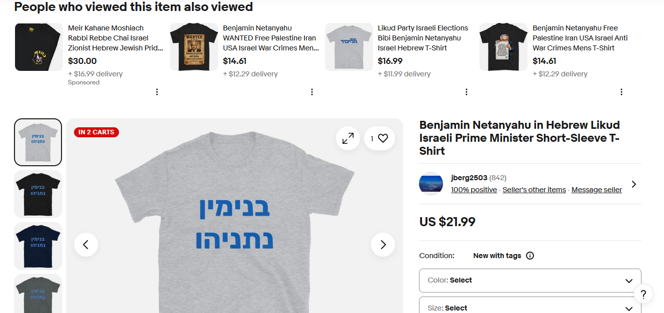
Task: Expand the Color select dropdown
Action: 530,281
